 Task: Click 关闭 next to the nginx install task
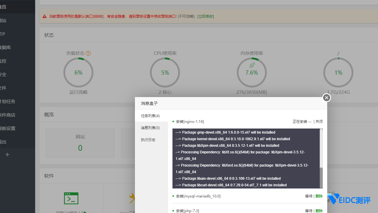(x=319, y=121)
